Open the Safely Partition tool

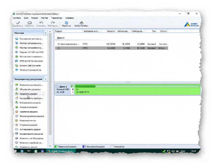[81, 24]
